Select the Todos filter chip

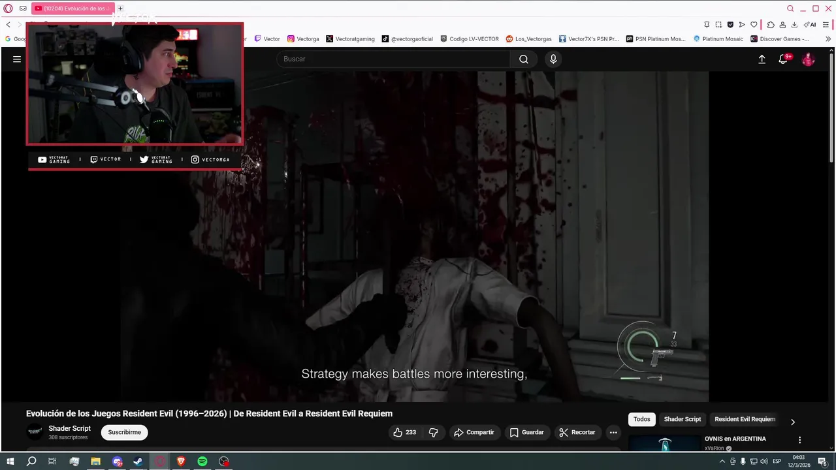pos(641,419)
